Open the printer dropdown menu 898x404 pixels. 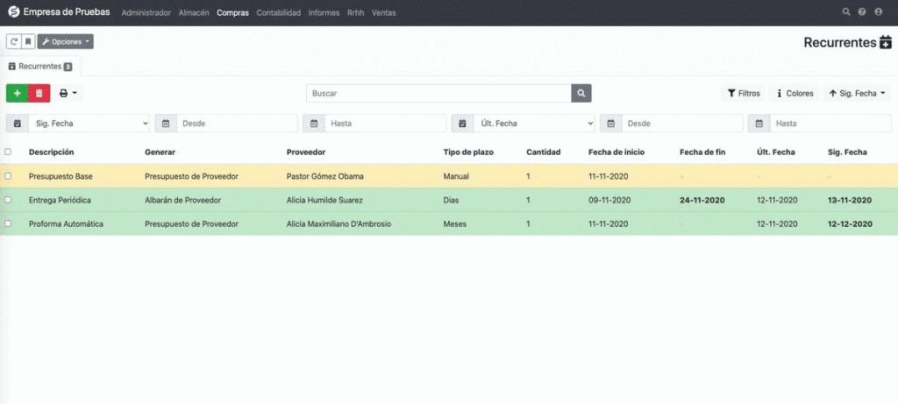(x=68, y=93)
